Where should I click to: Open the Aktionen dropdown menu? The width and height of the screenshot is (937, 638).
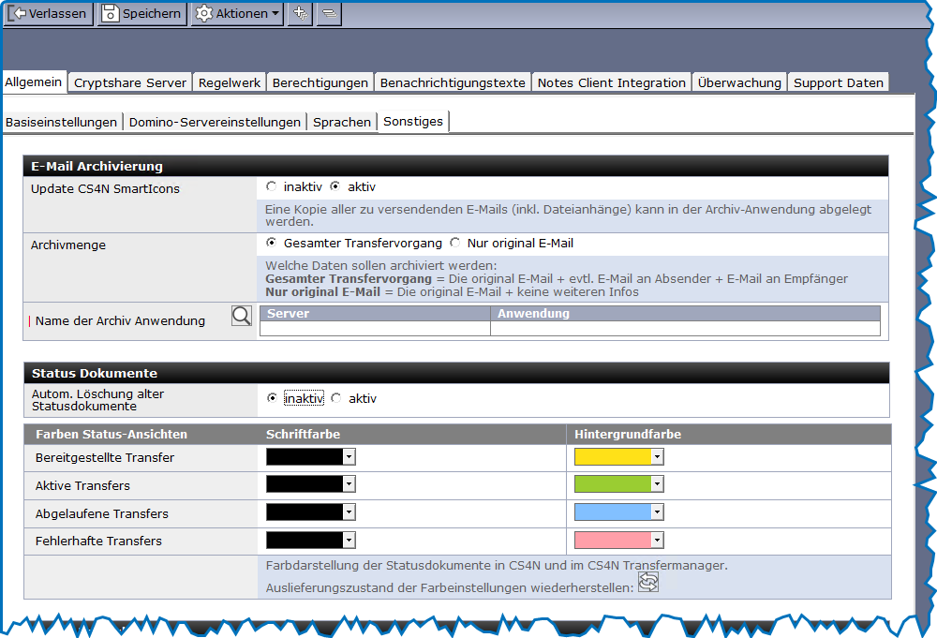pos(237,13)
